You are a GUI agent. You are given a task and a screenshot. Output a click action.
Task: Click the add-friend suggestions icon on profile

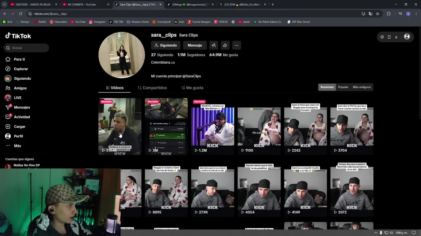213,45
